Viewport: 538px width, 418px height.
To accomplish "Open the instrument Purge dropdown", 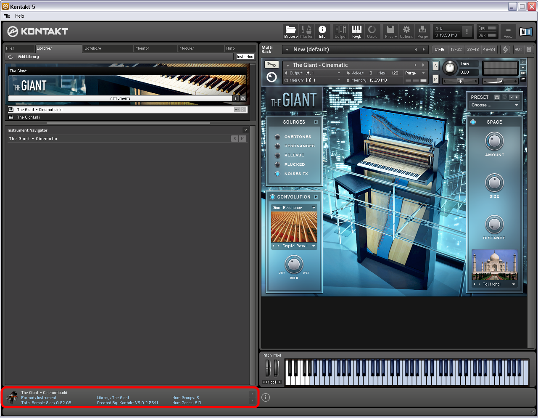I will coord(415,73).
